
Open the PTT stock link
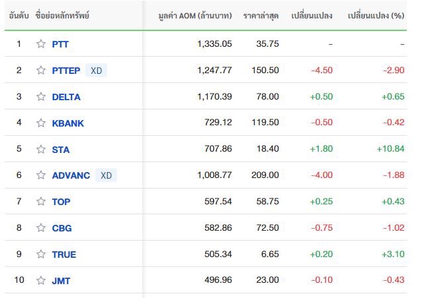point(60,44)
